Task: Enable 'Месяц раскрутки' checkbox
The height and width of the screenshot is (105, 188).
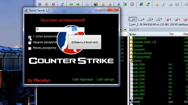Action: click(30, 48)
